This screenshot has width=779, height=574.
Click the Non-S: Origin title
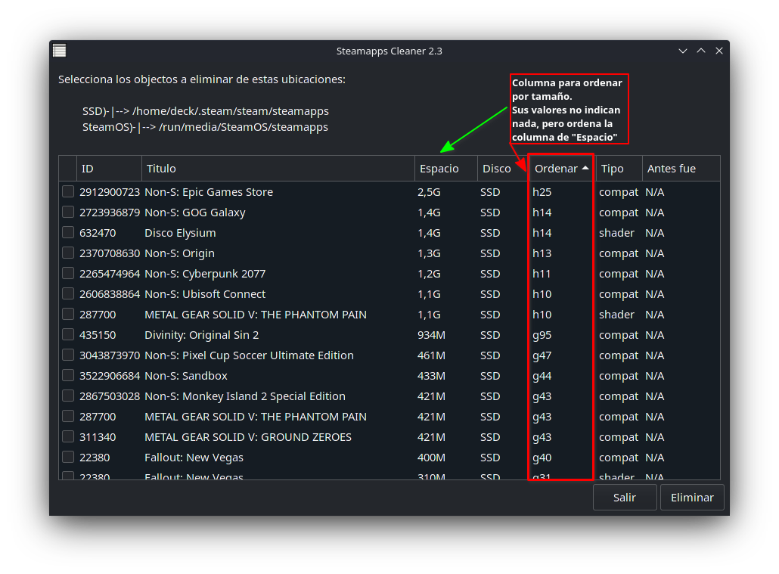click(179, 253)
